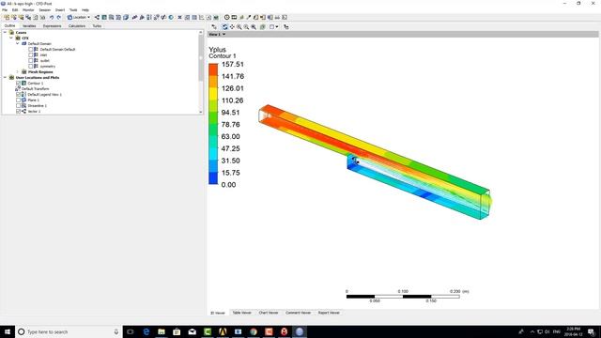Image resolution: width=601 pixels, height=338 pixels.
Task: Select Default Transform in the tree
Action: tap(36, 89)
